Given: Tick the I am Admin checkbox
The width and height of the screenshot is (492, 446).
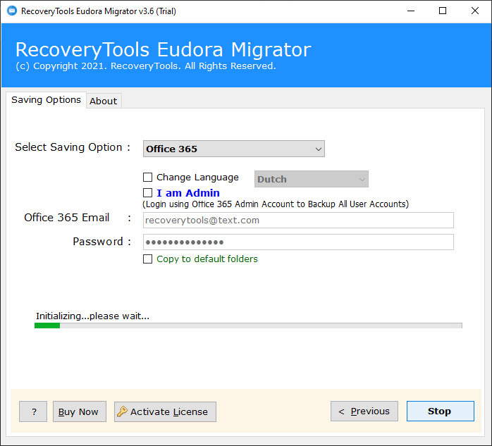Looking at the screenshot, I should 147,192.
